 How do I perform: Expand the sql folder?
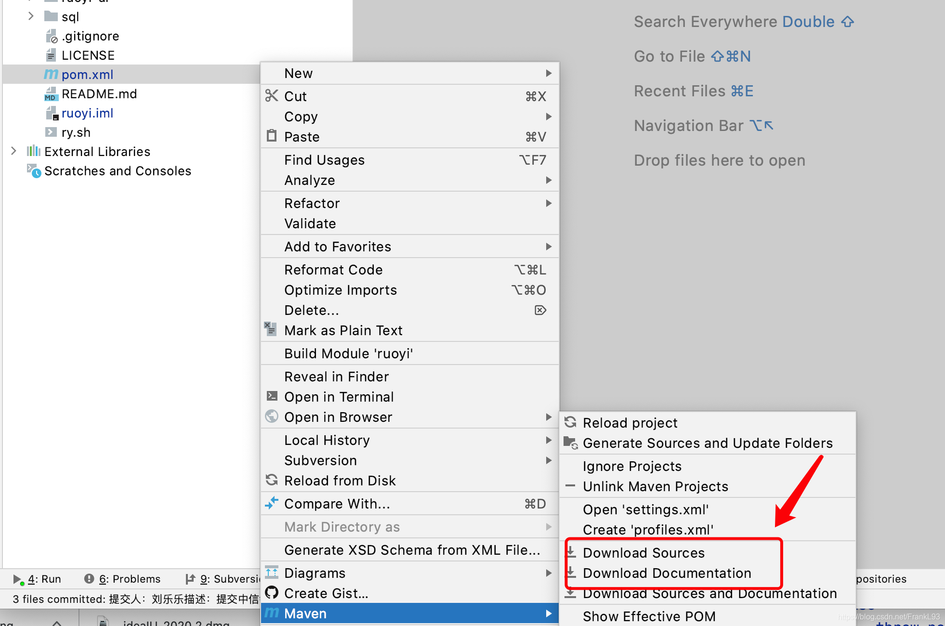[x=31, y=16]
